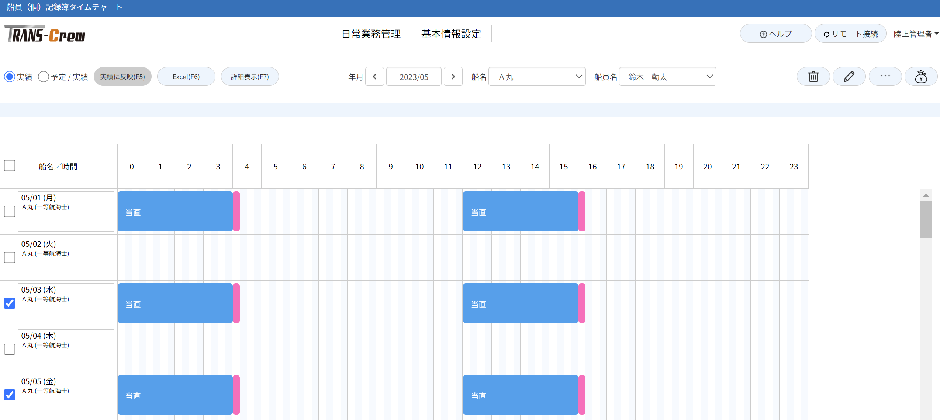This screenshot has height=420, width=940.
Task: Check the 05/01 (月) row checkbox
Action: click(10, 211)
